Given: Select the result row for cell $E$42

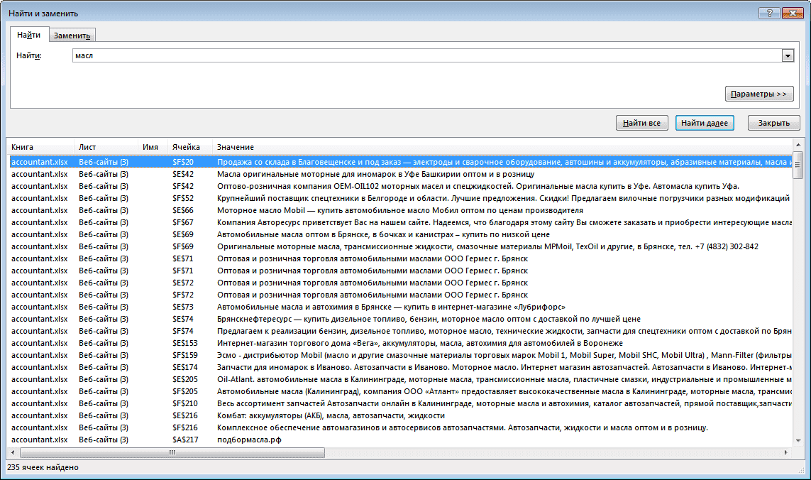Looking at the screenshot, I should [400, 174].
